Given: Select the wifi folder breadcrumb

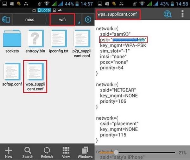Looking at the screenshot, I should point(62,19).
